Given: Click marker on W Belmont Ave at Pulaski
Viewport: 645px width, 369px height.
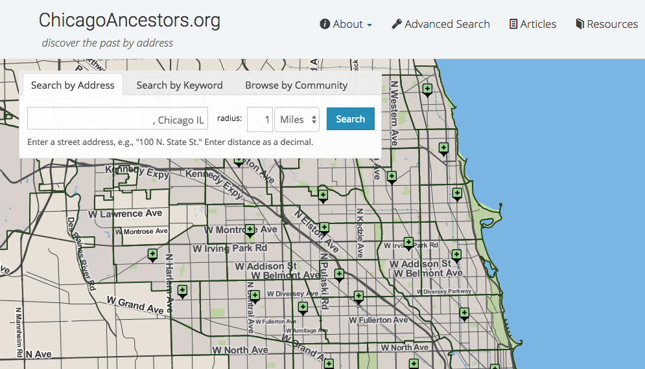Looking at the screenshot, I should 339,274.
